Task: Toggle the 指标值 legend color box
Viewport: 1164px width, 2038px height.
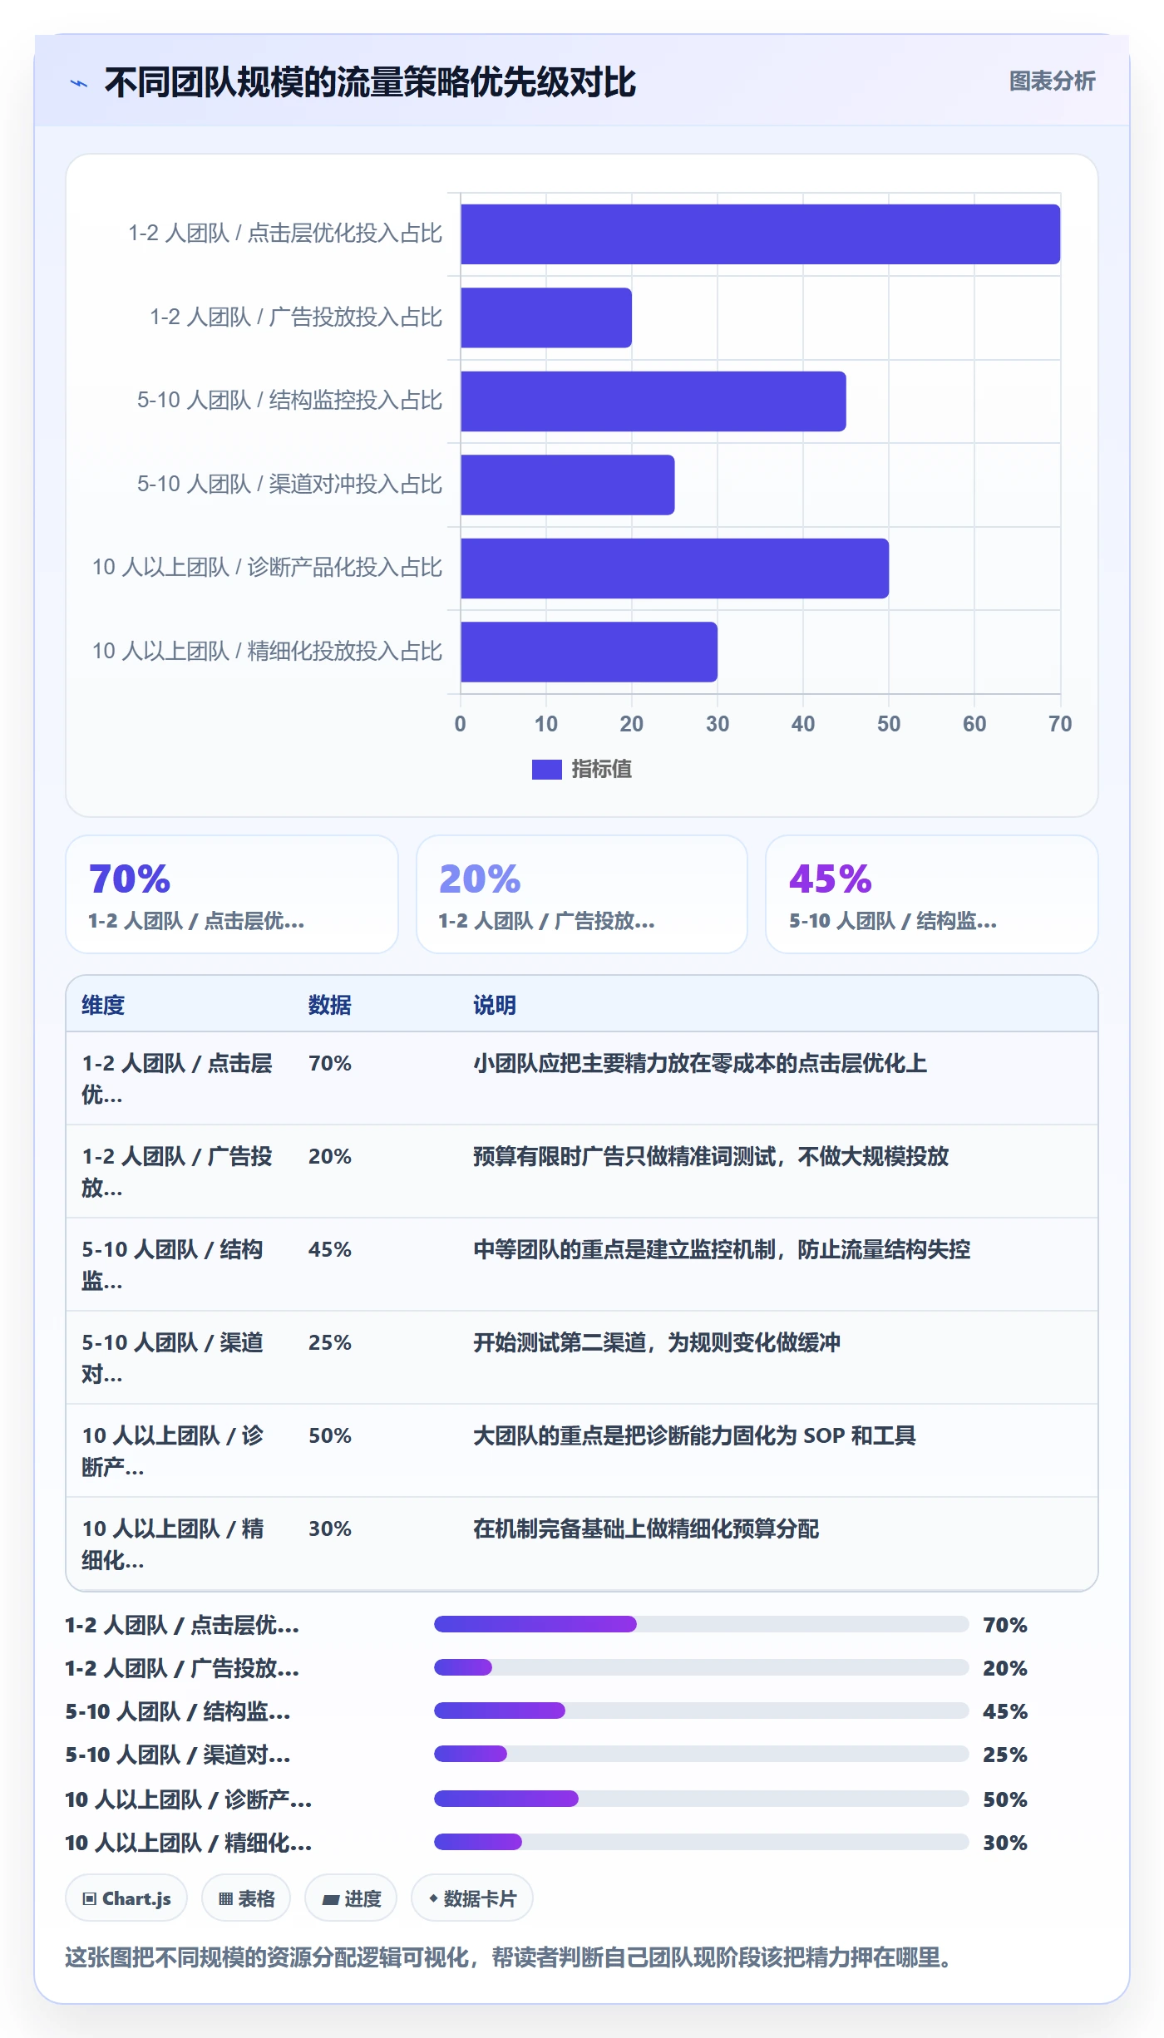Action: click(546, 770)
